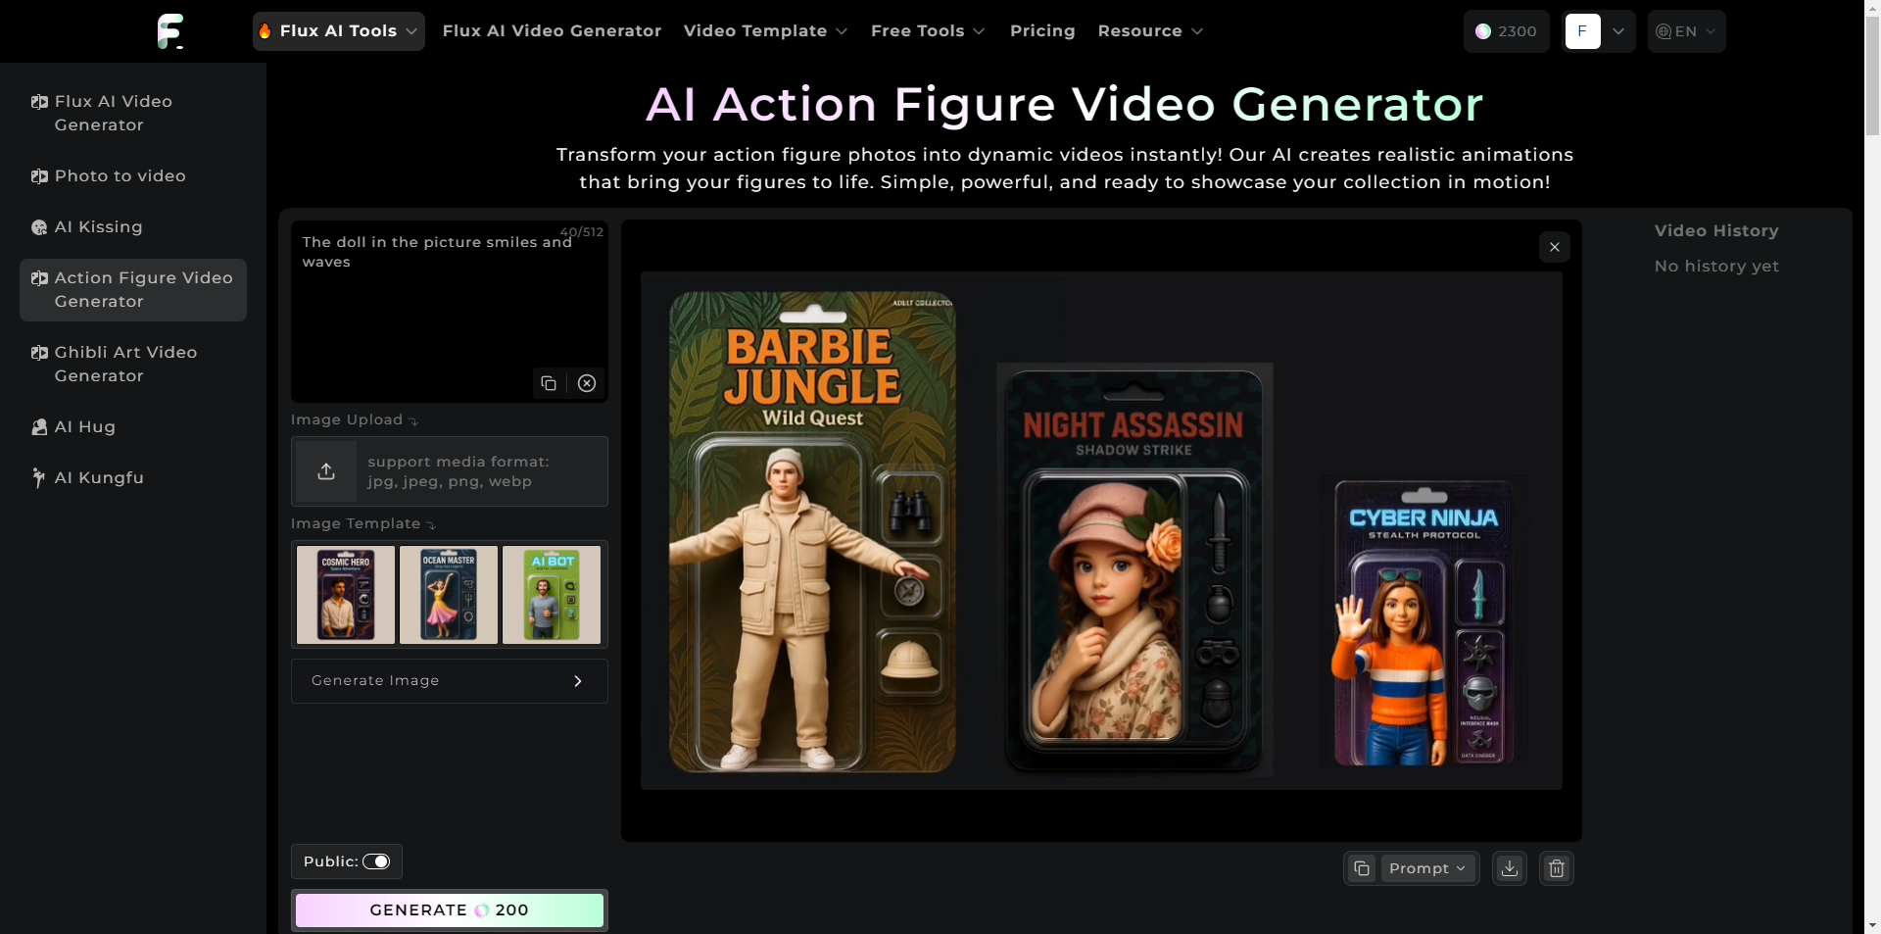
Task: Open Photo to video from sidebar
Action: click(x=120, y=175)
